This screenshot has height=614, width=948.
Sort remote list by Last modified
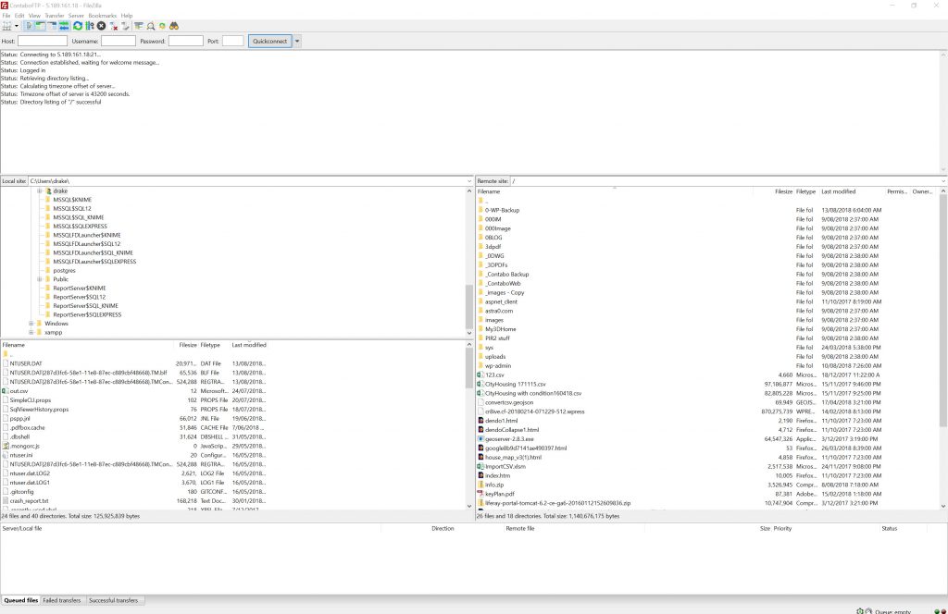click(x=837, y=191)
